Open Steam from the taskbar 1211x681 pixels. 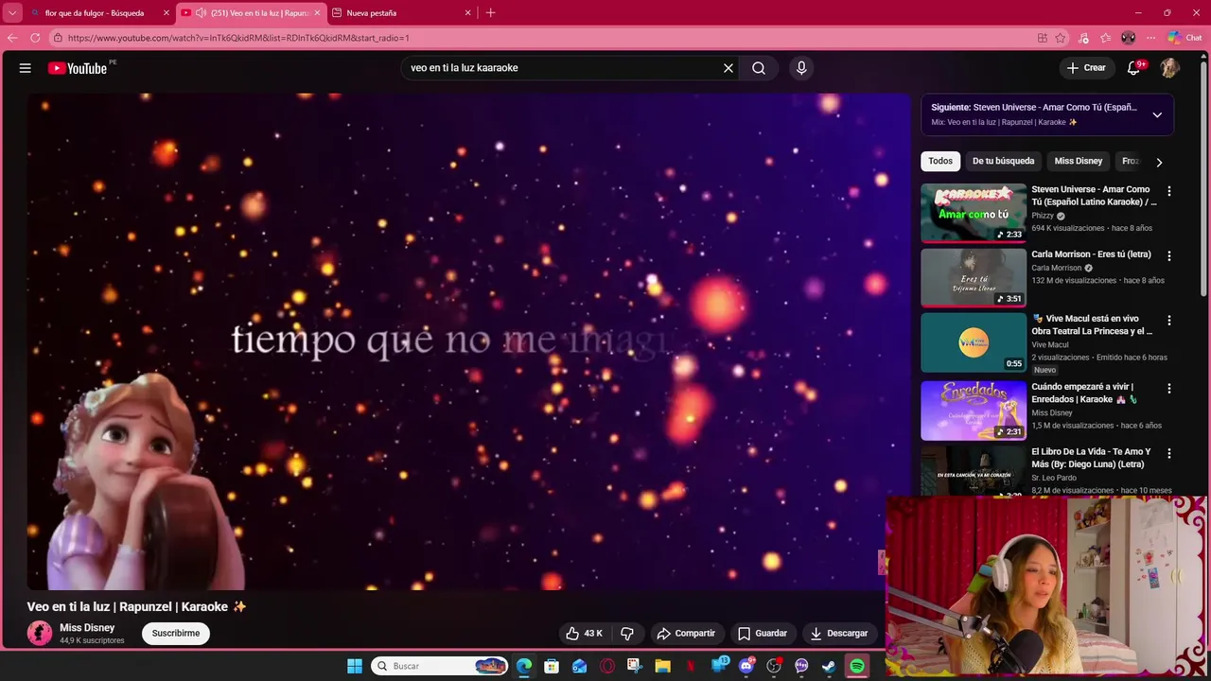(x=829, y=666)
